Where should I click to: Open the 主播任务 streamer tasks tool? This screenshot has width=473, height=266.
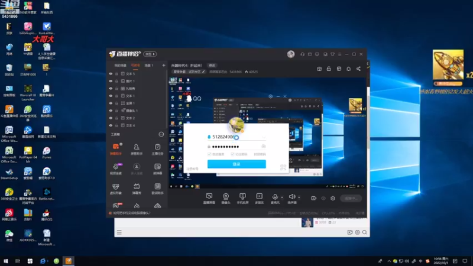click(x=157, y=149)
